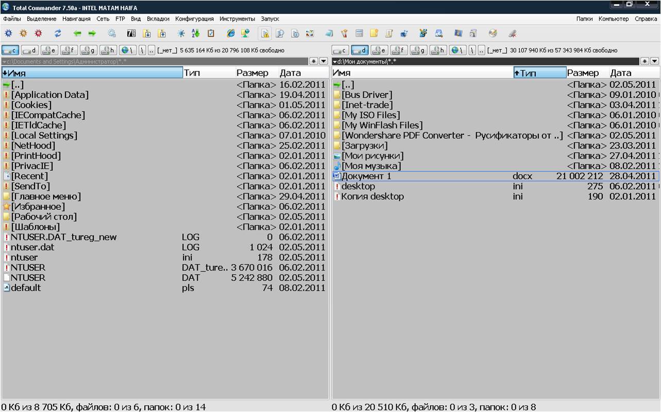Go forward using green right arrow
Image resolution: width=661 pixels, height=412 pixels.
click(92, 33)
